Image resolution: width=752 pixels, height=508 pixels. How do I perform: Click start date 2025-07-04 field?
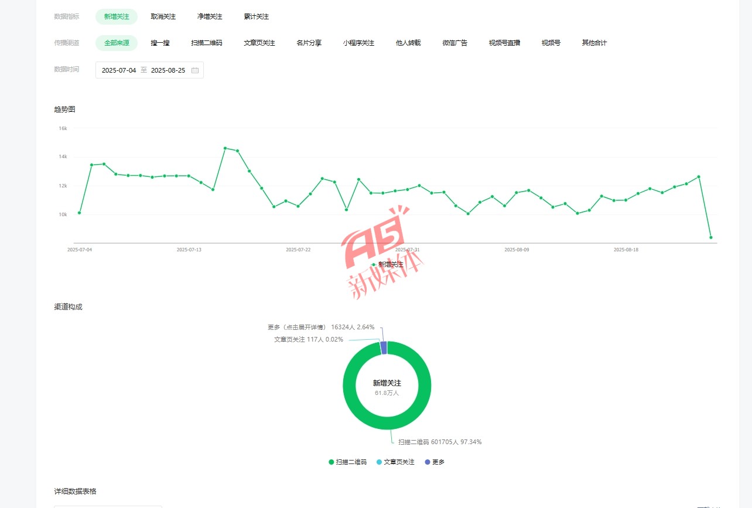click(119, 70)
